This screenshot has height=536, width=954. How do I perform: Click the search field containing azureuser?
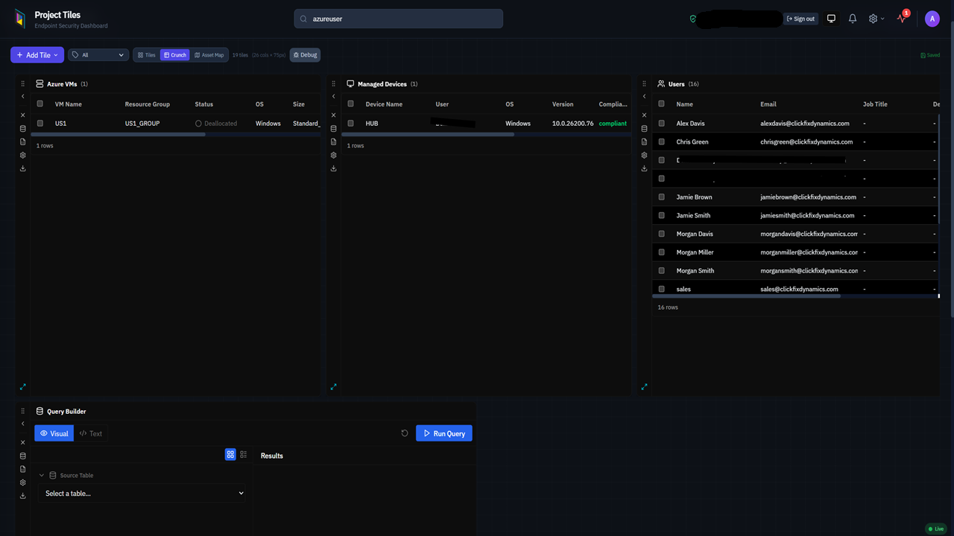point(397,18)
